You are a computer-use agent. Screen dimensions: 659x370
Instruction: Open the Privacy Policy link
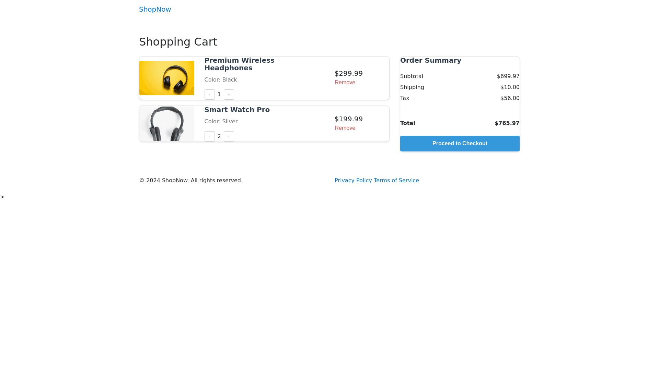point(353,181)
